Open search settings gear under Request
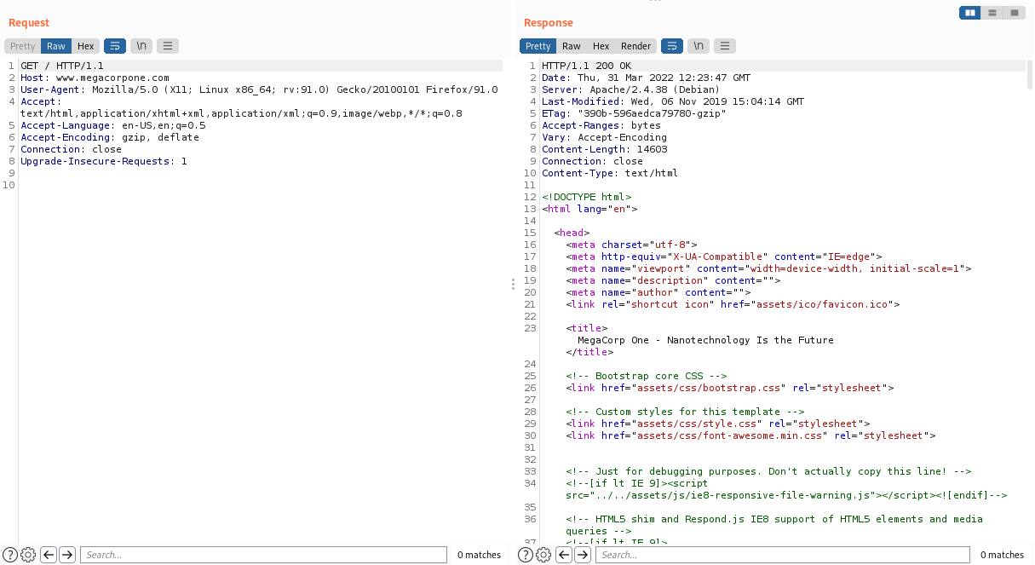The width and height of the screenshot is (1035, 565). click(28, 555)
